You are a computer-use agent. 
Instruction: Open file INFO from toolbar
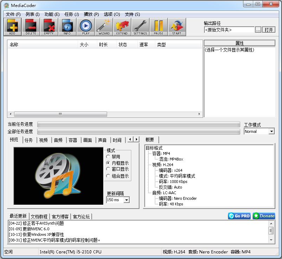coord(67,27)
